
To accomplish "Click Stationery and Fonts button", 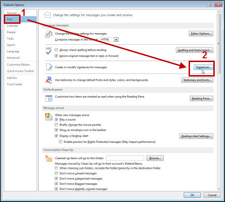I will 197,80.
